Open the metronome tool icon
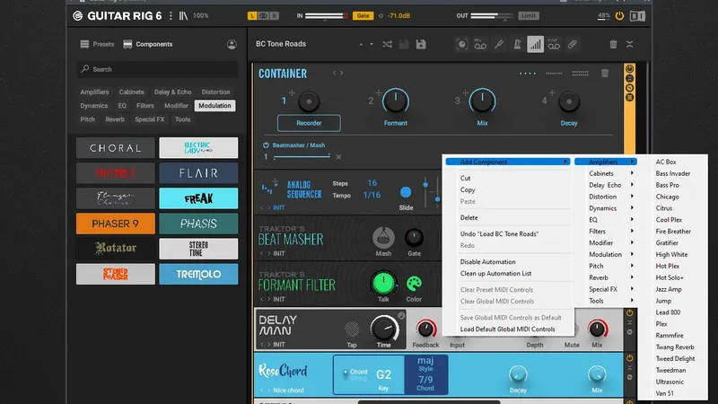The image size is (718, 404). tap(517, 44)
